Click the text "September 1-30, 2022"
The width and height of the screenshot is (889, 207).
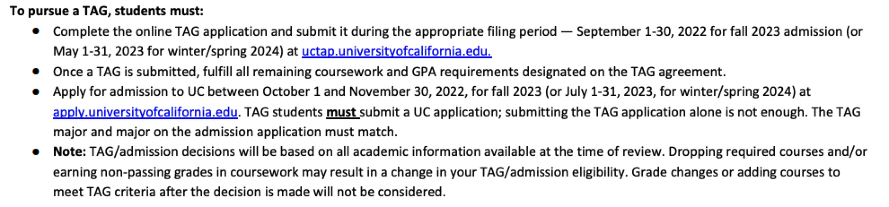coord(625,31)
